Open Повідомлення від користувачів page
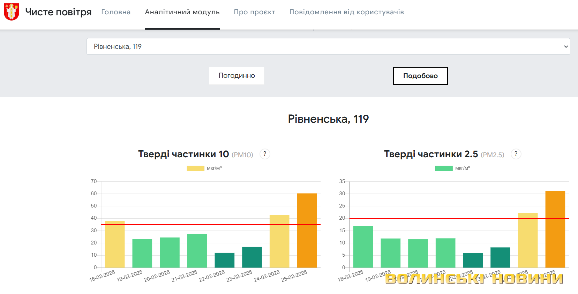Image resolution: width=578 pixels, height=294 pixels. (x=346, y=12)
